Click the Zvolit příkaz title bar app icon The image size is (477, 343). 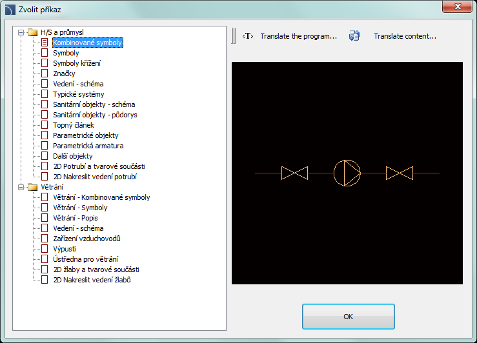pos(10,10)
